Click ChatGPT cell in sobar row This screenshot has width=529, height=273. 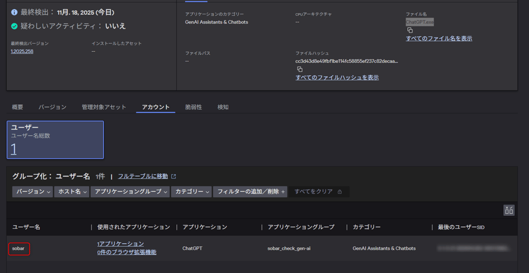[x=193, y=248]
